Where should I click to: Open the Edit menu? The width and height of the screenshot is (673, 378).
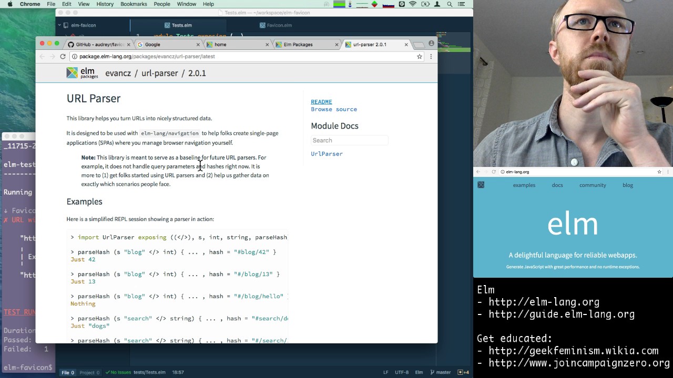[x=67, y=4]
